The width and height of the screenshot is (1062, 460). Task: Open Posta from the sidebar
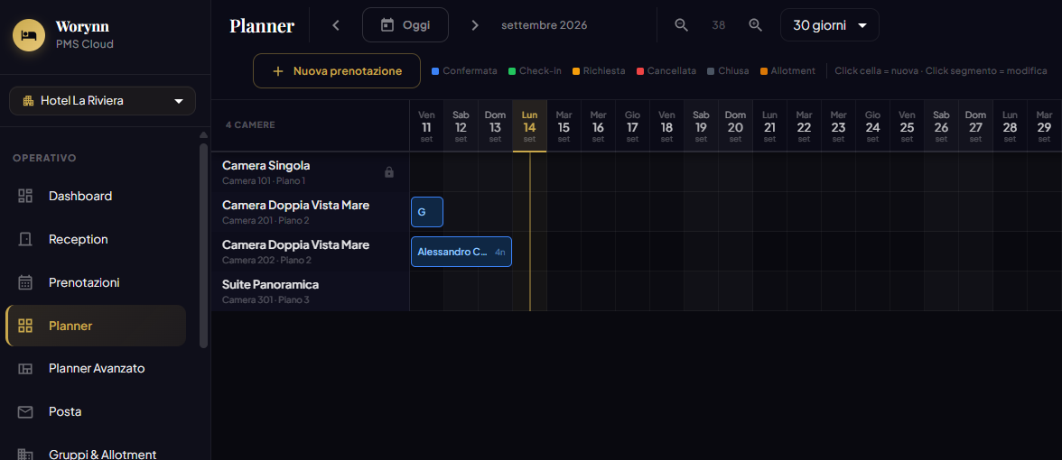[x=96, y=412]
